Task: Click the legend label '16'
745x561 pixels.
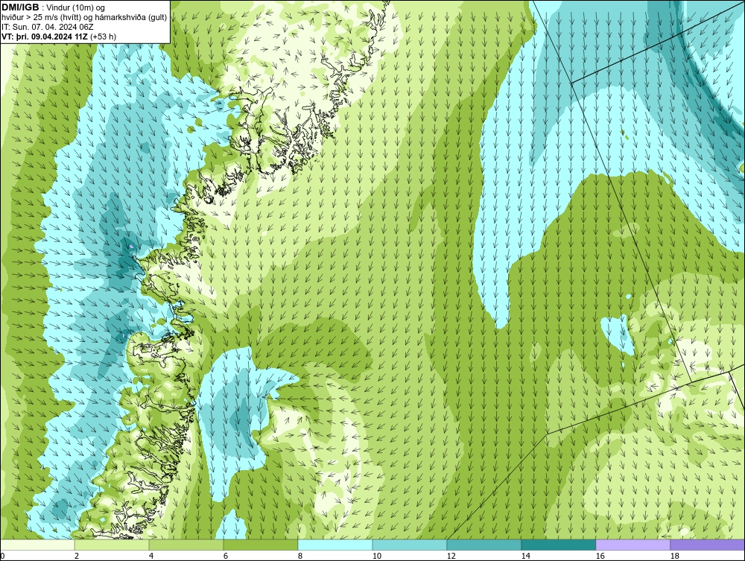Action: [x=600, y=556]
